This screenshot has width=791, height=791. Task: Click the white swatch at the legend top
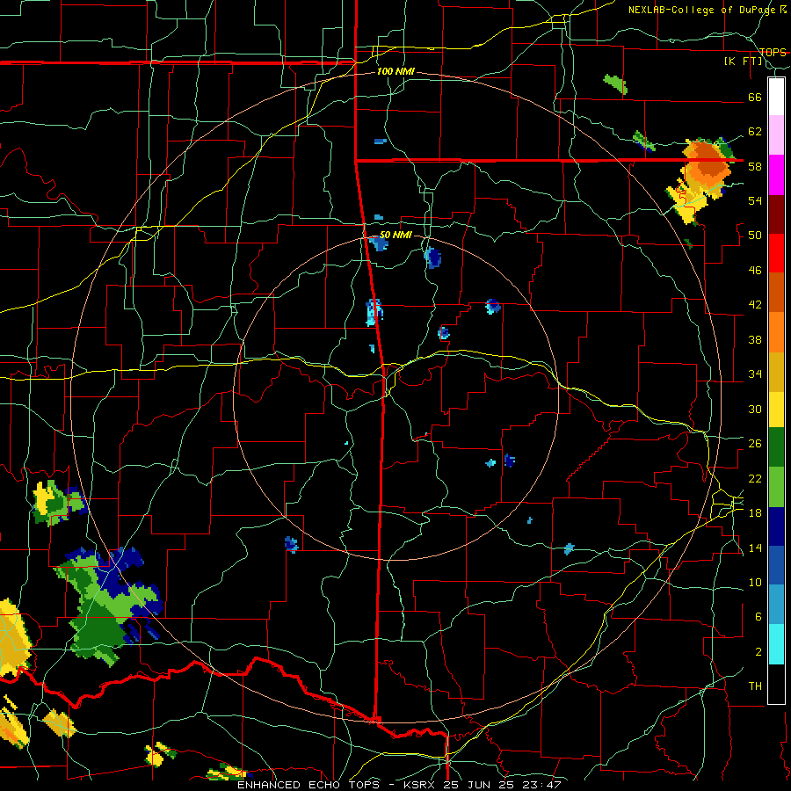776,97
